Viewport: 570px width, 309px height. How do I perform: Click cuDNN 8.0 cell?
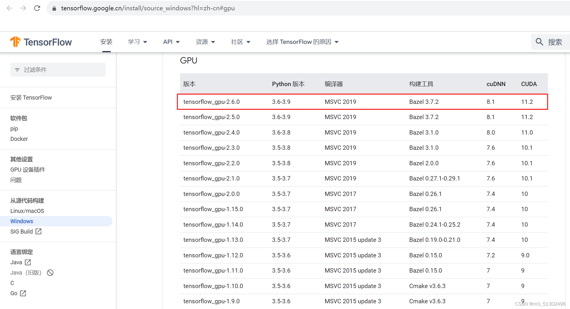490,133
